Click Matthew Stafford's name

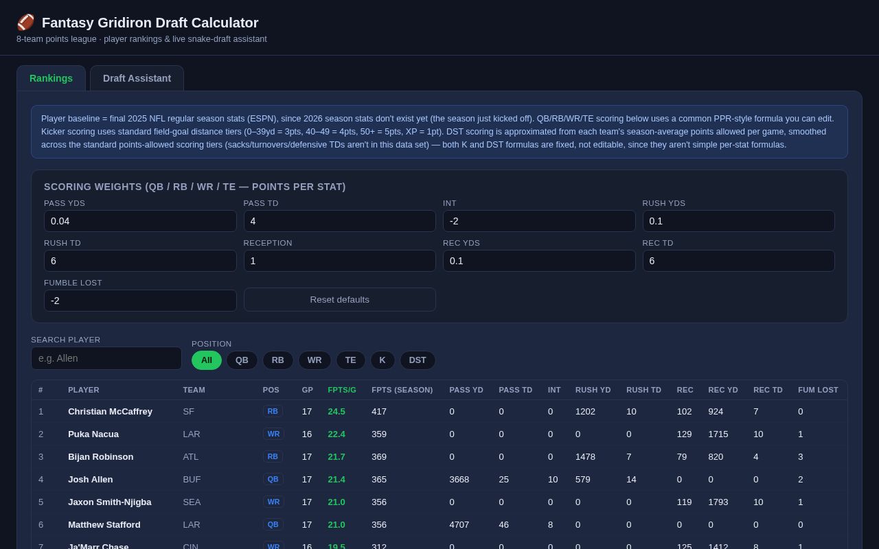[104, 525]
